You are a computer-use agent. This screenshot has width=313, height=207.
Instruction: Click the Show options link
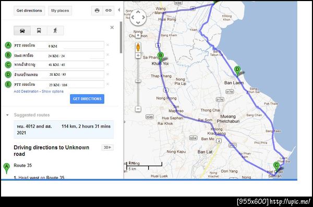click(x=53, y=91)
